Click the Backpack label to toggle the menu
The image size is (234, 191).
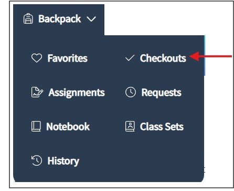tap(60, 19)
